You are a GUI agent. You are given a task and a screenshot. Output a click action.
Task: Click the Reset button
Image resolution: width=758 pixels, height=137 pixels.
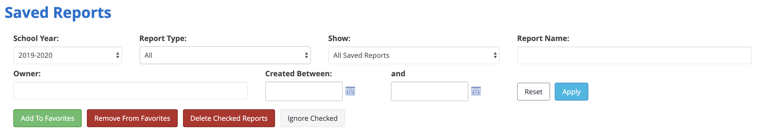click(534, 92)
